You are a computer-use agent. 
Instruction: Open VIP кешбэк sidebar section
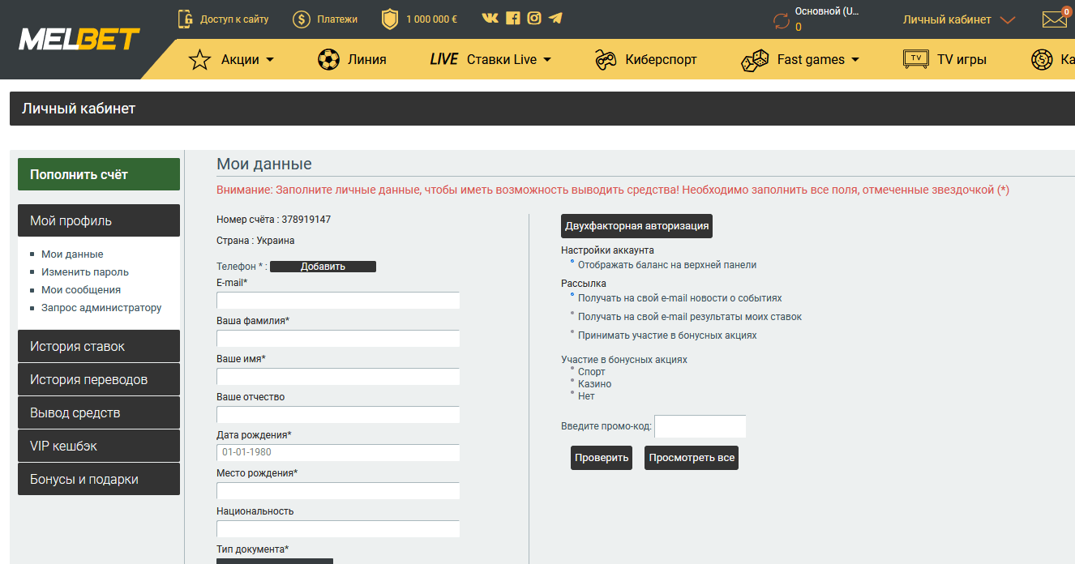(x=99, y=446)
